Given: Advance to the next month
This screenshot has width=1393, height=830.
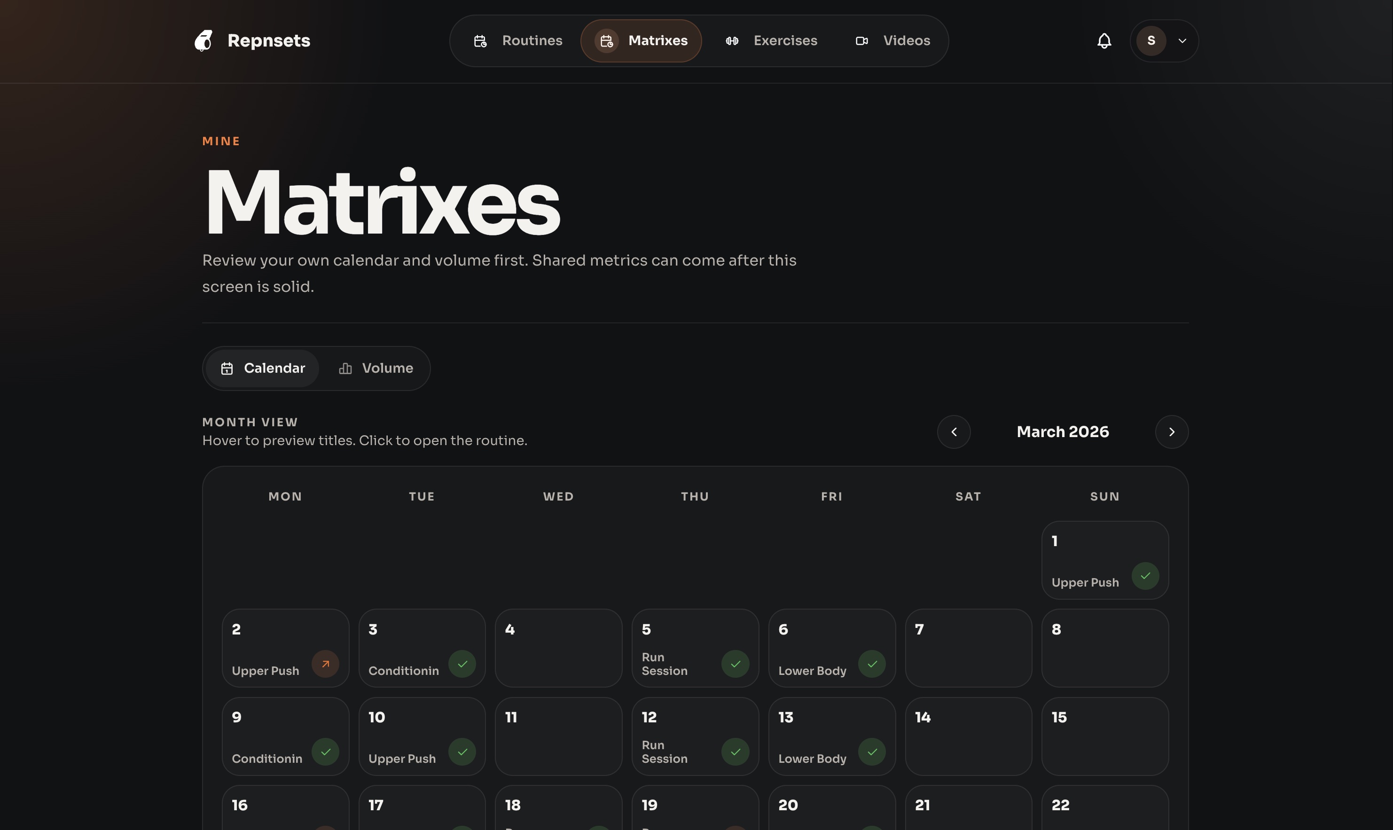Looking at the screenshot, I should 1171,432.
